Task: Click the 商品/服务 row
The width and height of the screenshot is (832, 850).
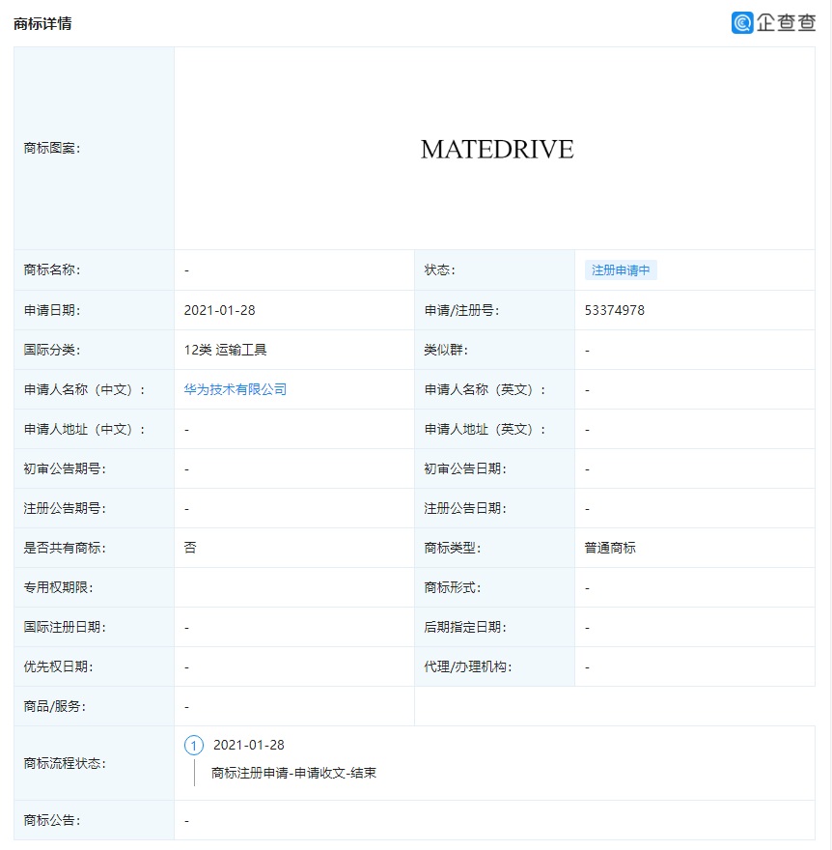Action: [54, 706]
